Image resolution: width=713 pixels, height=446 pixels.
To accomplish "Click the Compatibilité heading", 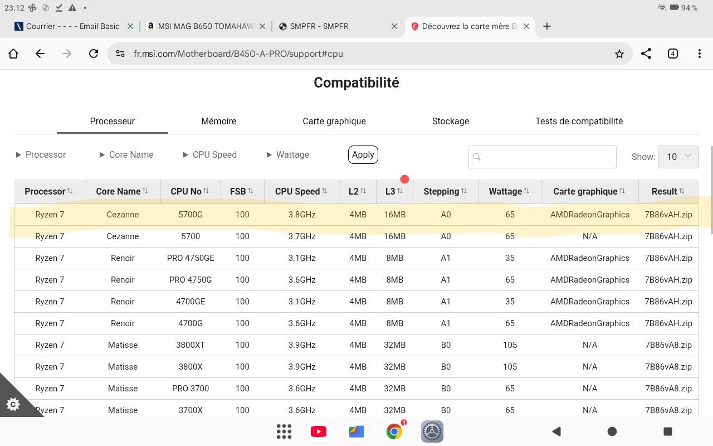I will (x=356, y=83).
